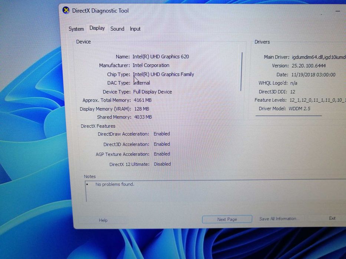The width and height of the screenshot is (346, 259).
Task: Click the 'Drivers' group heading
Action: pyautogui.click(x=262, y=42)
